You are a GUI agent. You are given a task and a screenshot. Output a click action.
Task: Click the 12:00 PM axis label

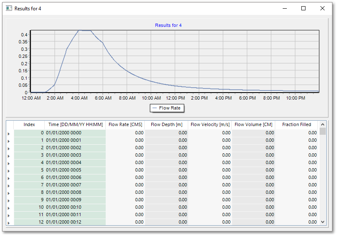(175, 98)
